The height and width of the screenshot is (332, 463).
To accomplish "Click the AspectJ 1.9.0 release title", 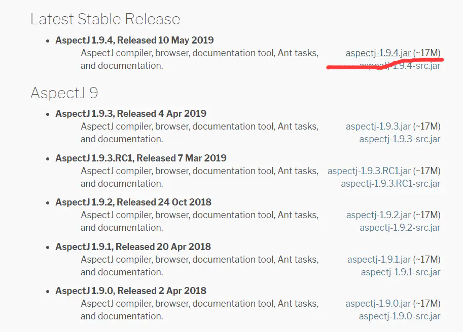I will point(131,290).
